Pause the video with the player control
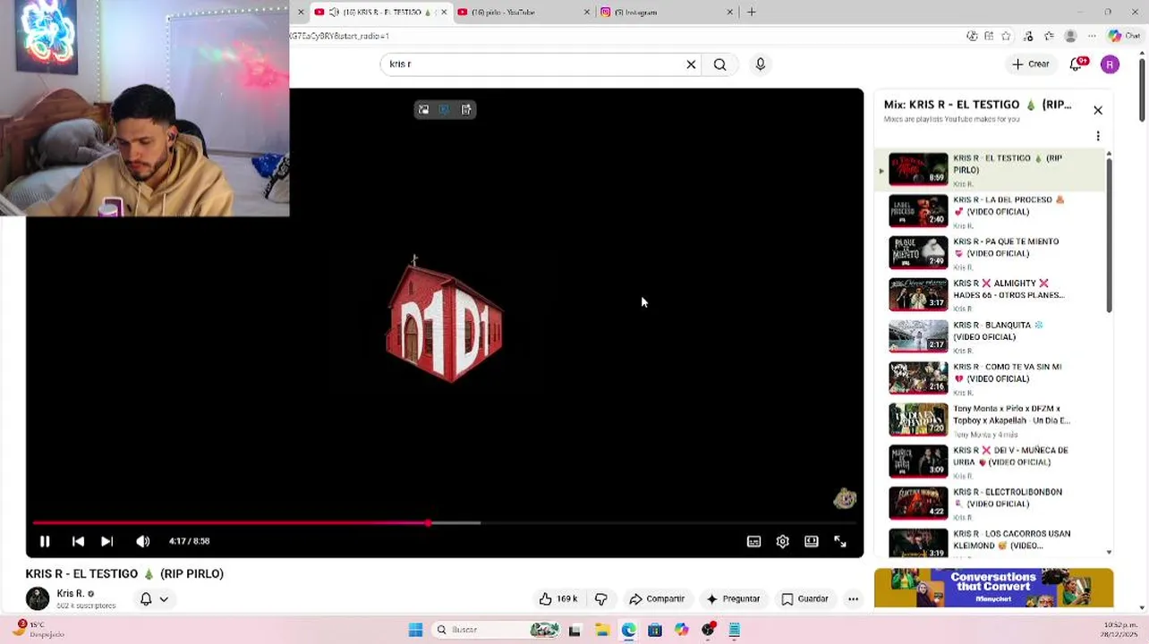Screen dimensions: 1149x644 click(45, 541)
